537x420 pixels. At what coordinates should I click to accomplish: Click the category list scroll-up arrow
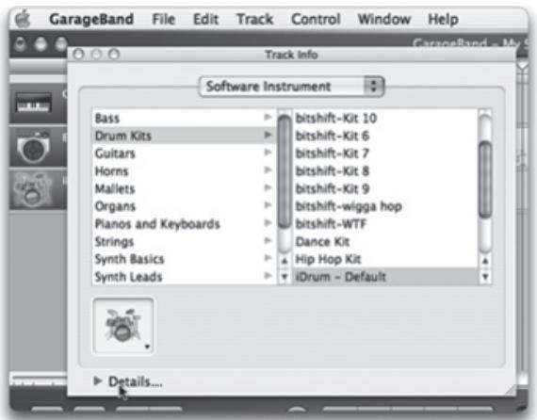click(285, 261)
